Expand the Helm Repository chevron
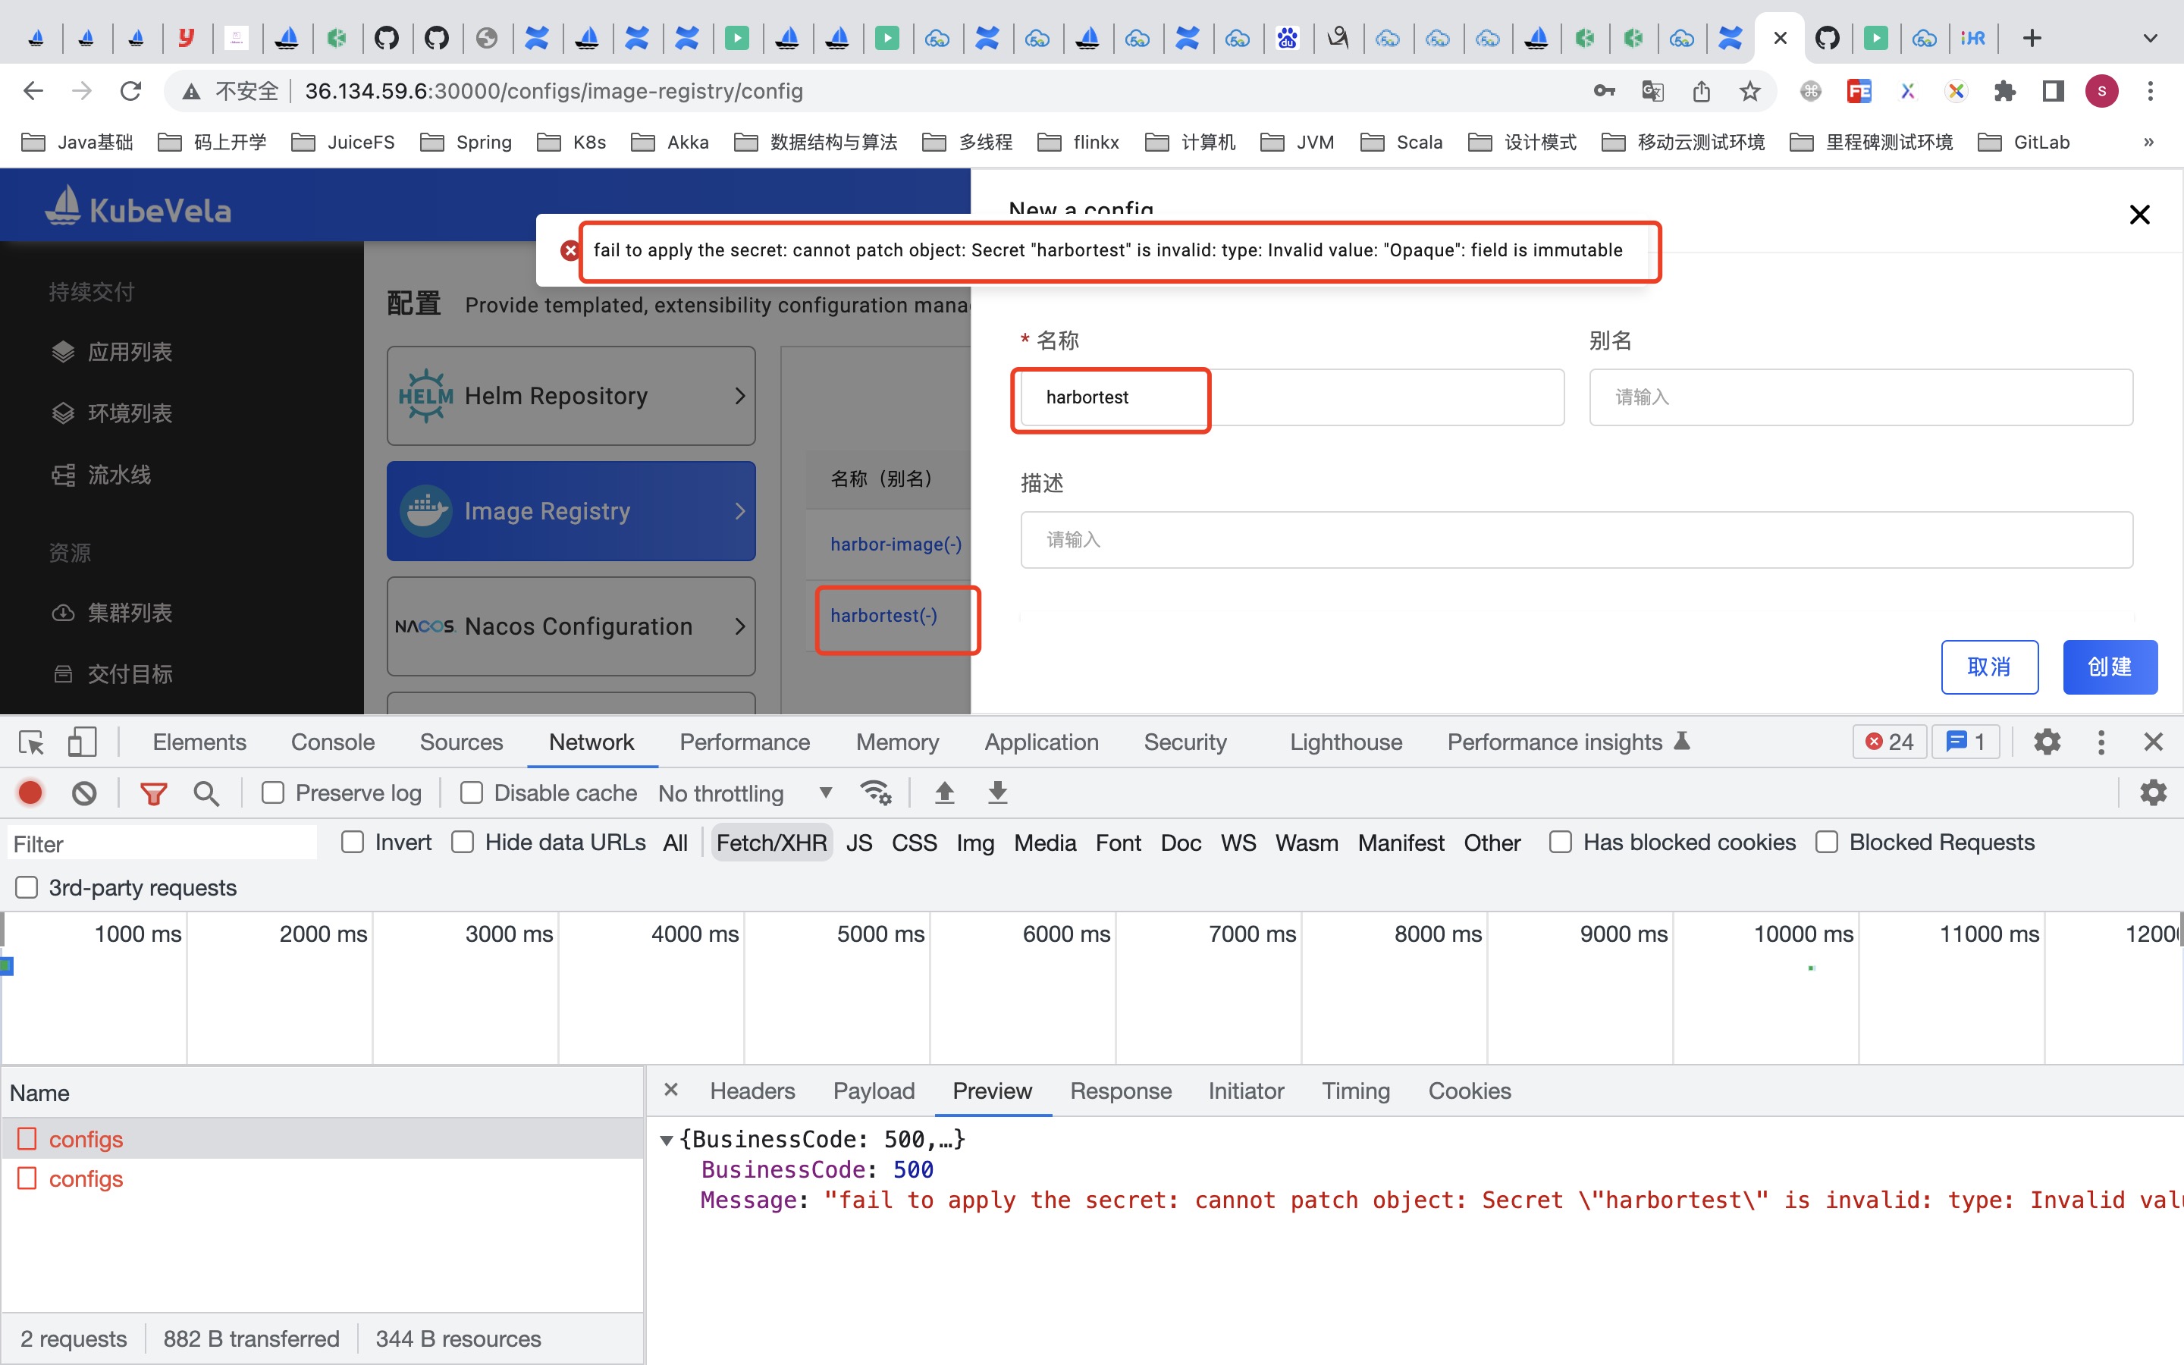The width and height of the screenshot is (2184, 1365). [x=739, y=395]
